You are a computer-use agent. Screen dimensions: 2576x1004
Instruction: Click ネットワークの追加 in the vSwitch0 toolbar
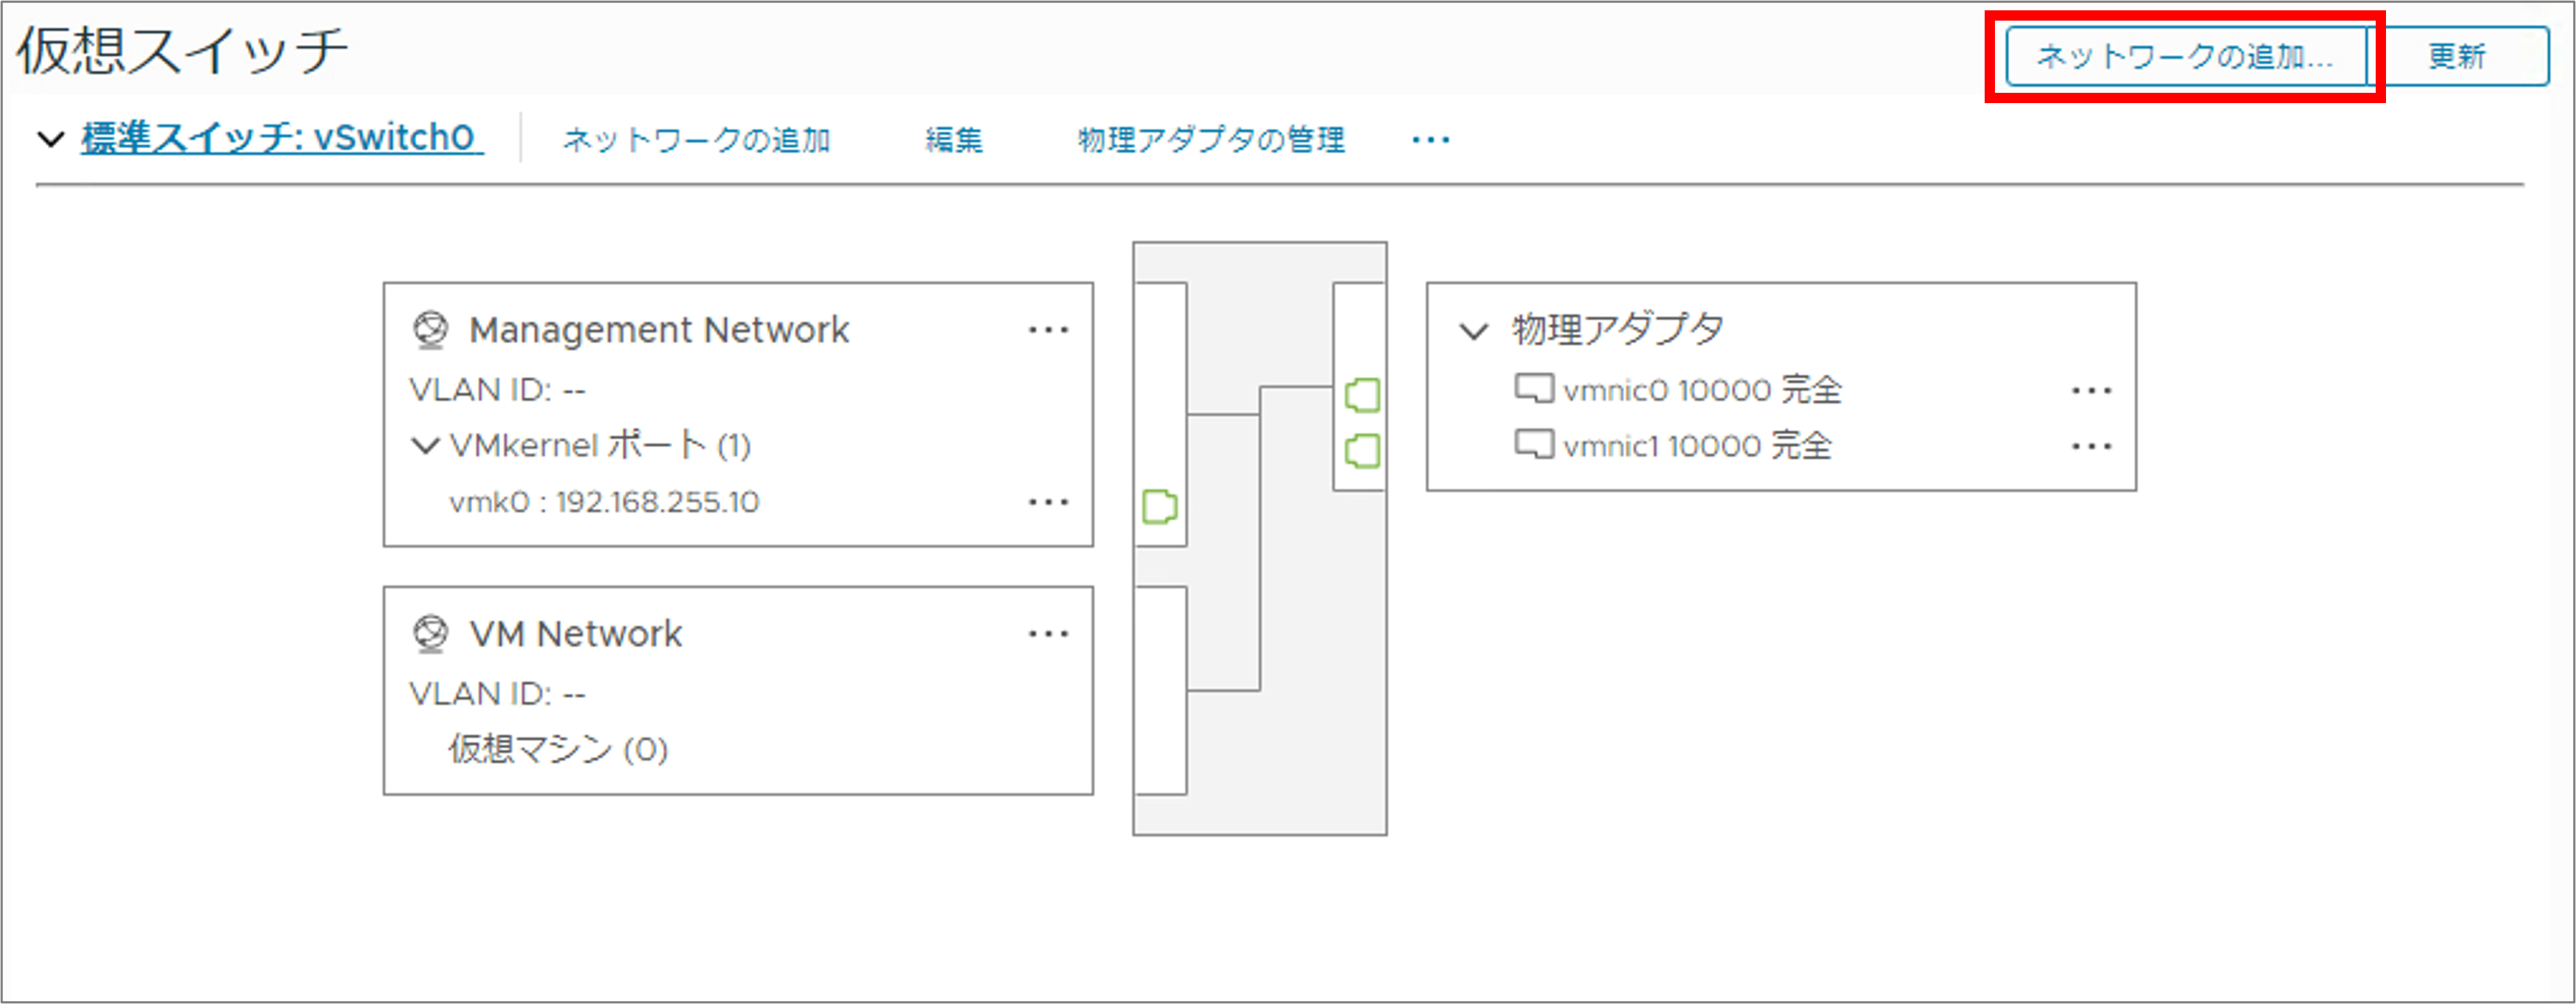(x=696, y=140)
